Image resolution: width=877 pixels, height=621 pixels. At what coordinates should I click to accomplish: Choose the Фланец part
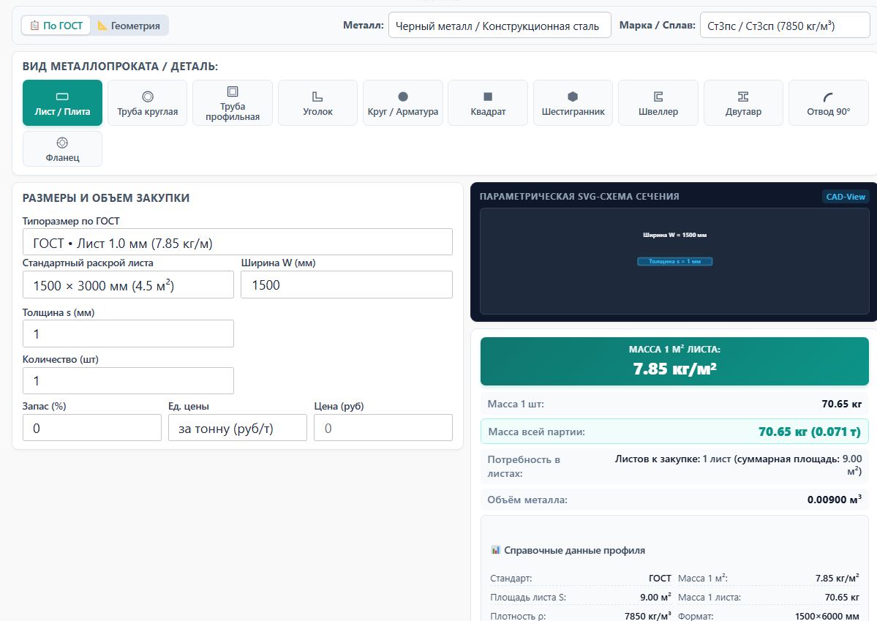[62, 148]
